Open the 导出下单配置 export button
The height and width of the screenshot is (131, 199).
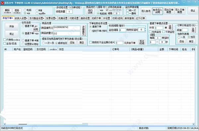point(169,11)
